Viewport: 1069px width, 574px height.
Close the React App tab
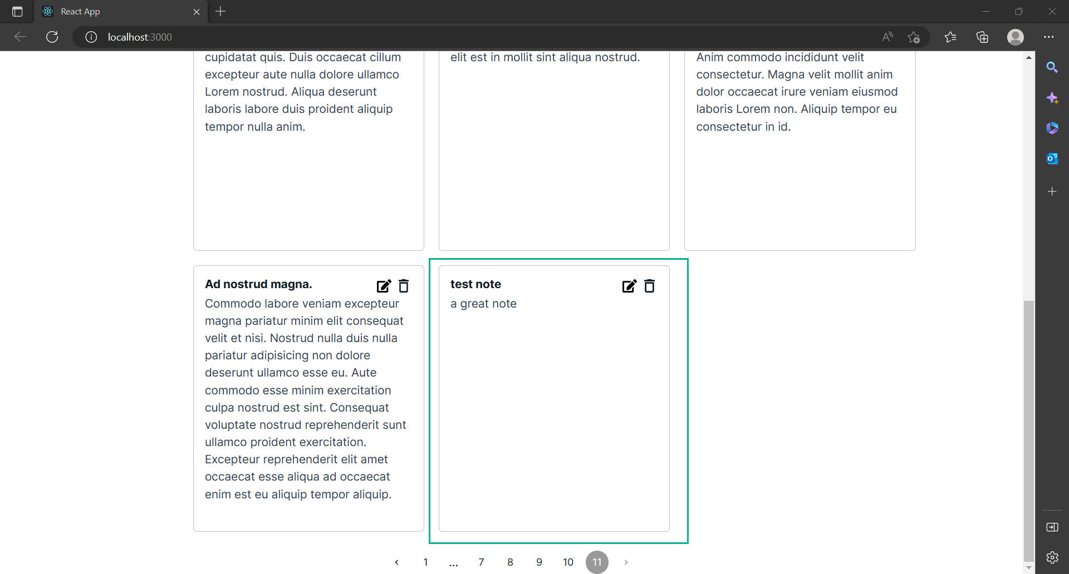197,12
